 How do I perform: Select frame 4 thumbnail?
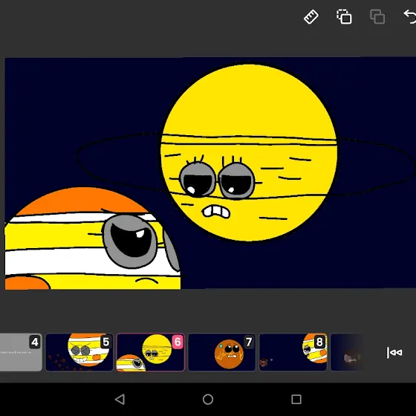(x=21, y=352)
